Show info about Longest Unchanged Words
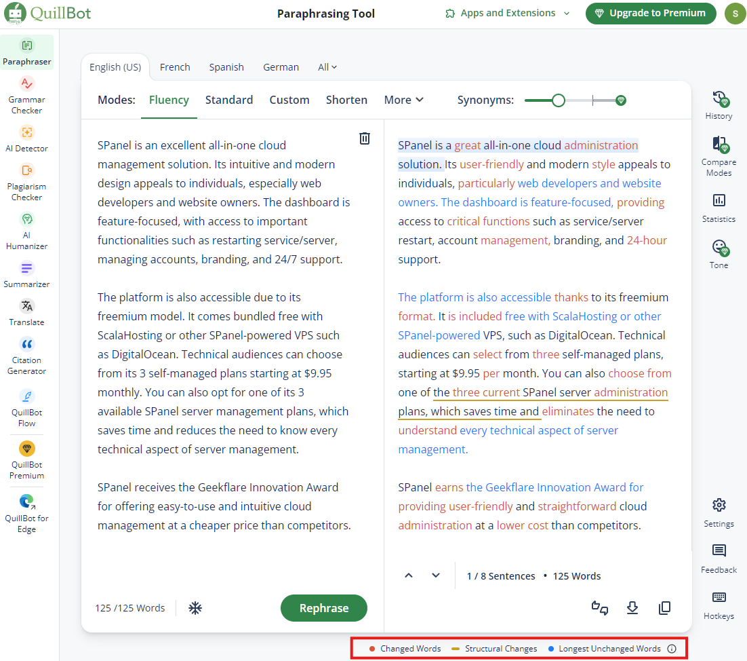 [x=672, y=649]
